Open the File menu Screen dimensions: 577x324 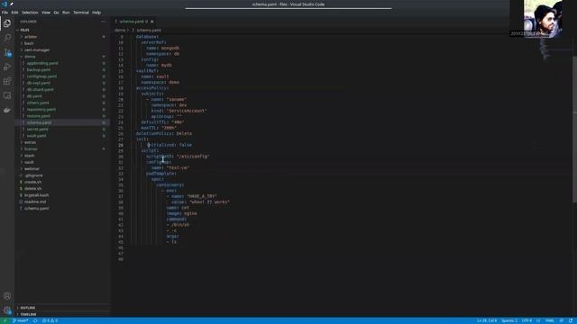pos(5,13)
